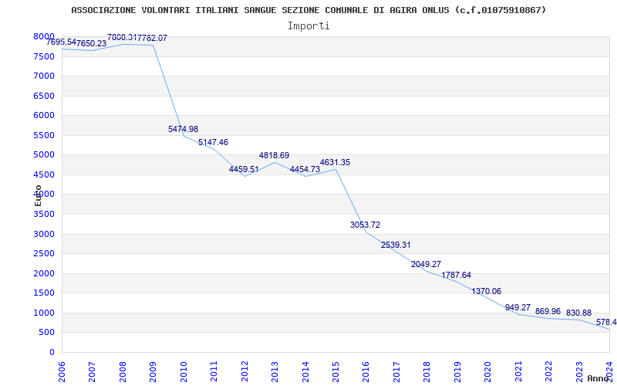The height and width of the screenshot is (386, 617).
Task: Click the Euro y-axis title
Action: tap(38, 195)
